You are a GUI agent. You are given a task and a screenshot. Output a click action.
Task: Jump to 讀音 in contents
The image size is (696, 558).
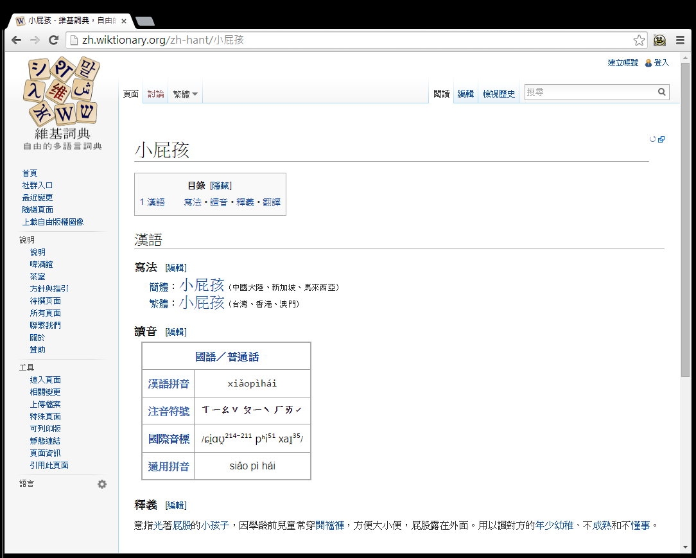click(x=219, y=202)
